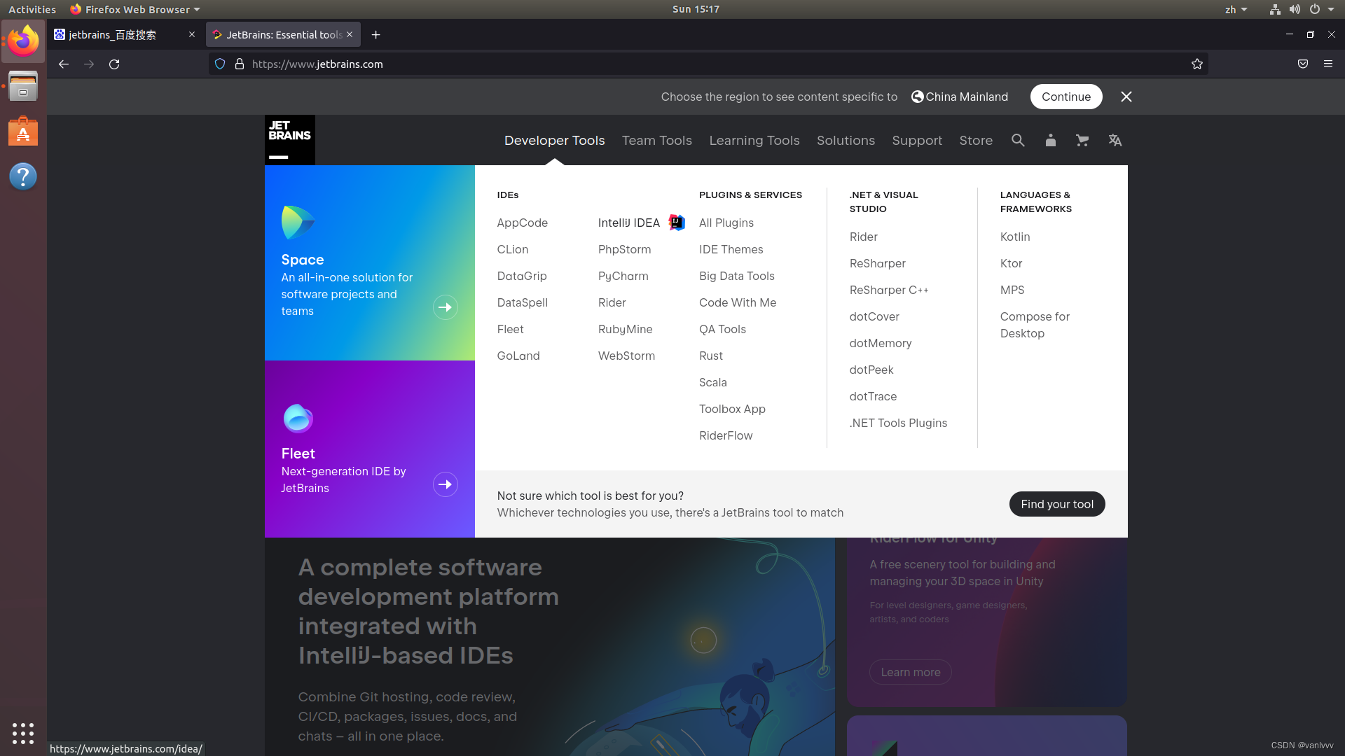The image size is (1345, 756).
Task: Open the Firefox hamburger menu
Action: coord(1328,64)
